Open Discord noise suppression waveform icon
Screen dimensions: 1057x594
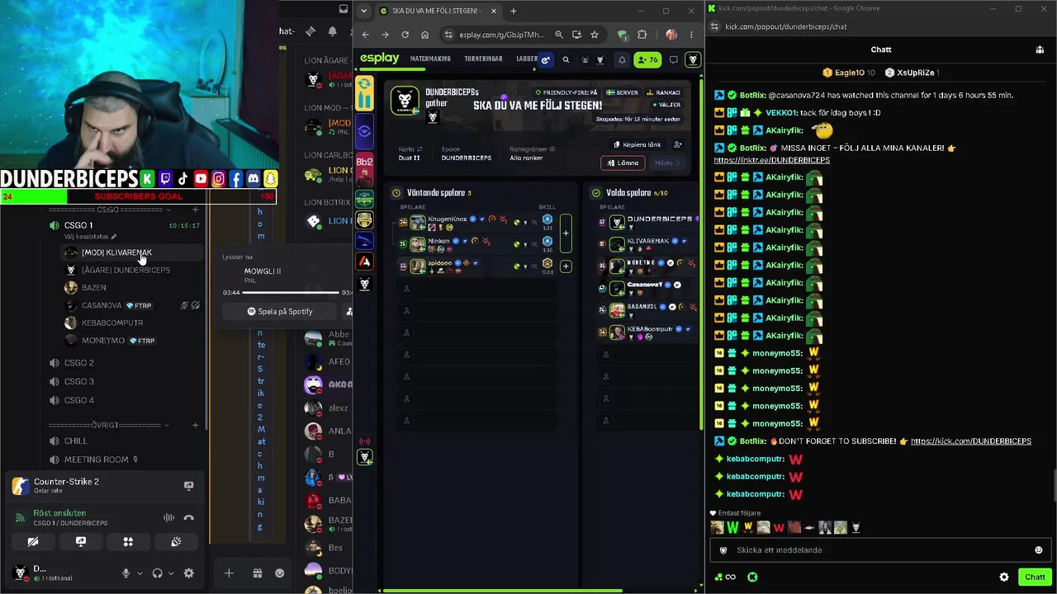tap(168, 517)
